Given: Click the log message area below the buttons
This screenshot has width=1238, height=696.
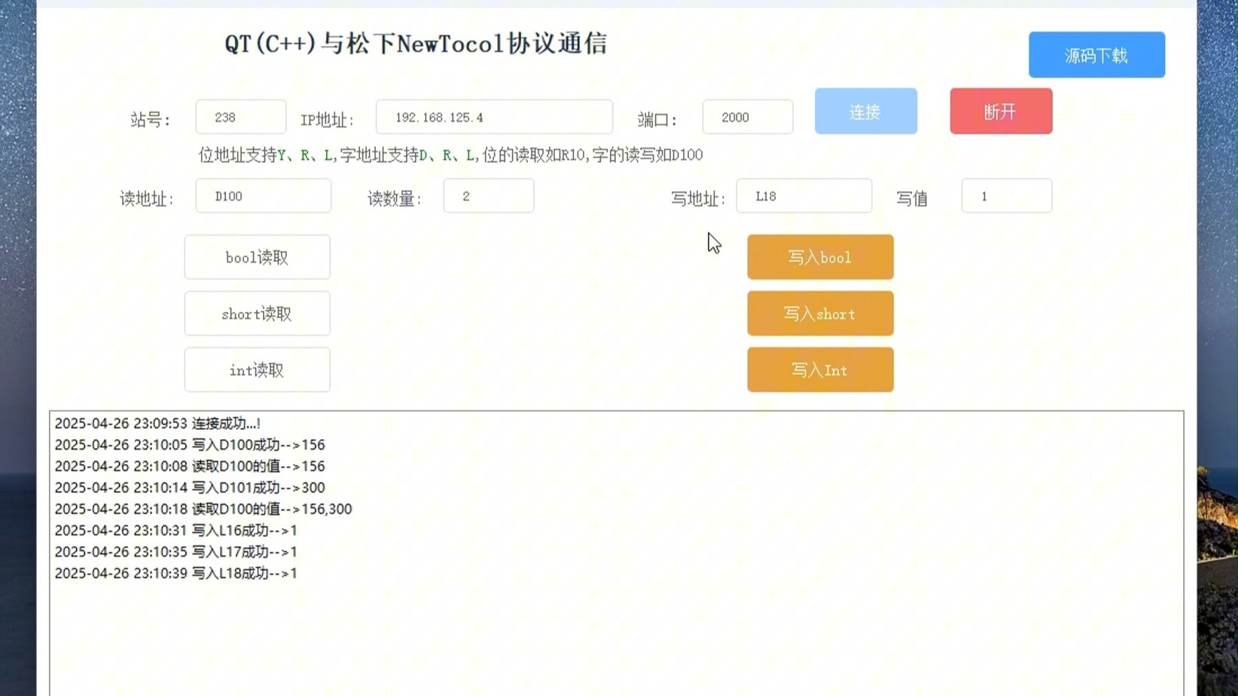Looking at the screenshot, I should 602,618.
